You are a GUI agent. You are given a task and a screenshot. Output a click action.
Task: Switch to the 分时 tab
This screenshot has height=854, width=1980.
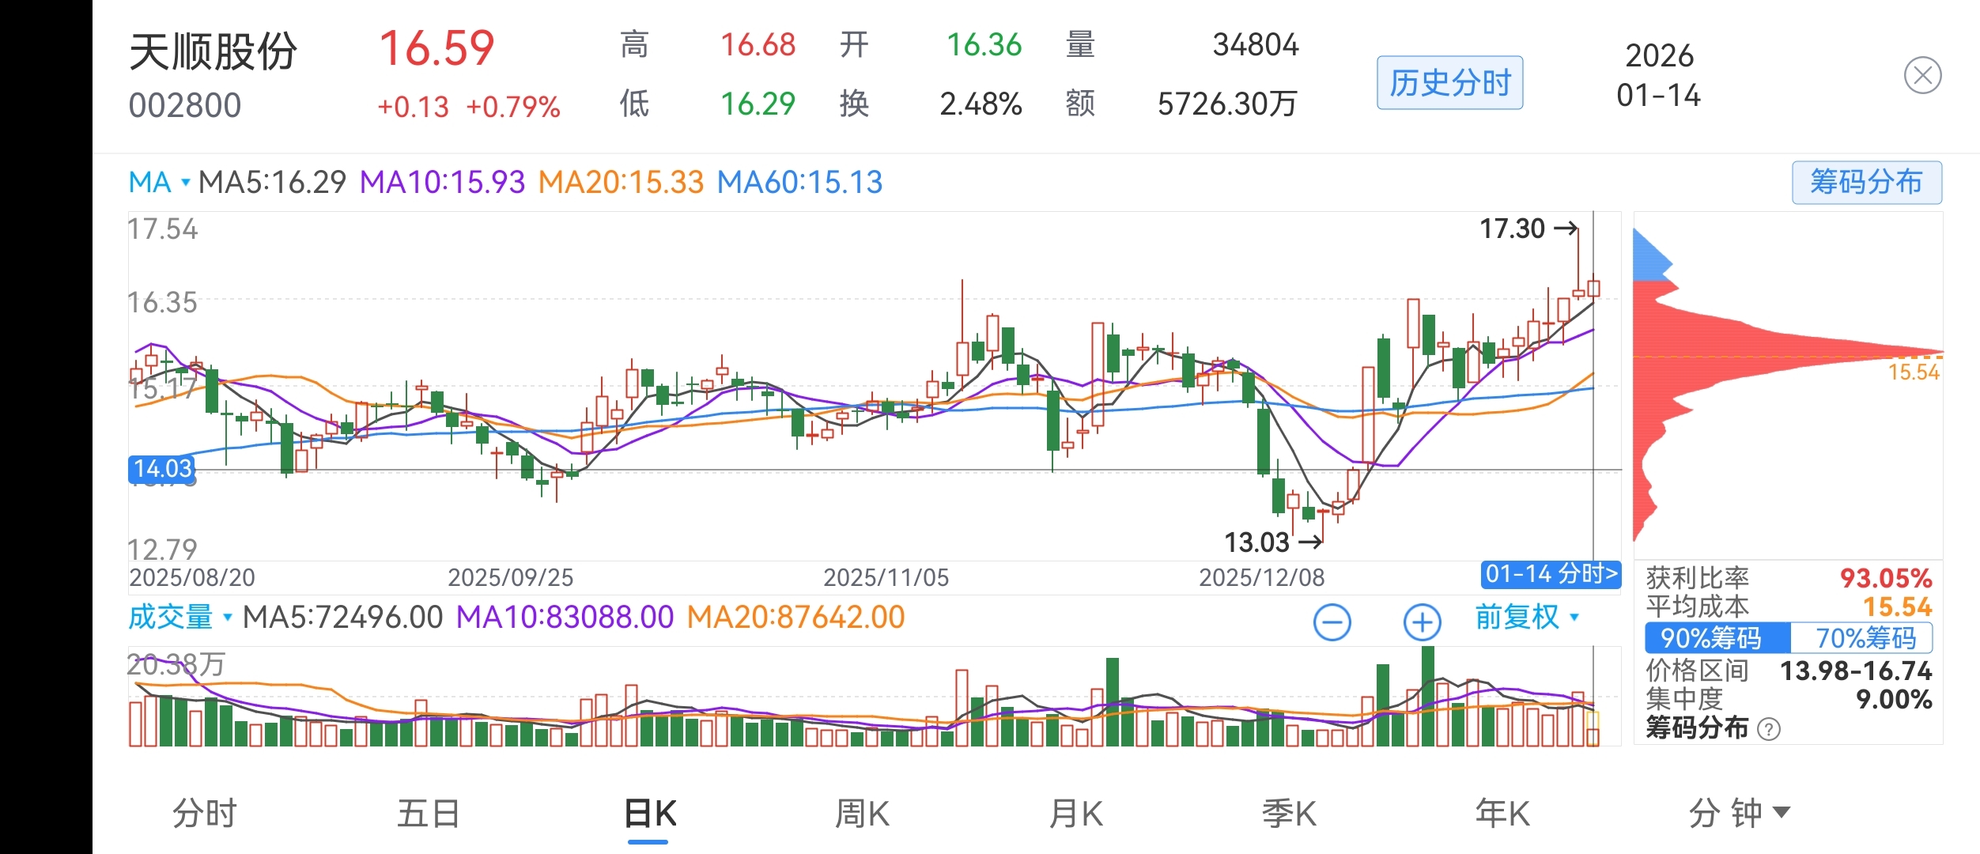coord(204,813)
